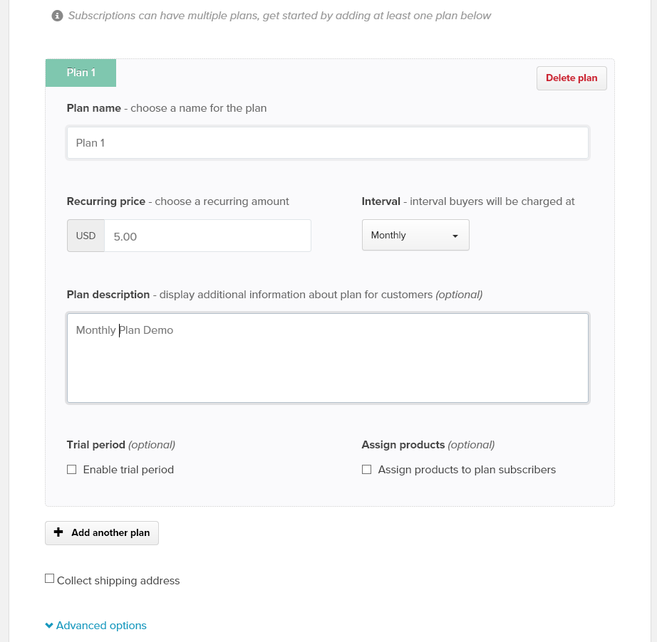Click the plus icon on Add another plan
Viewport: 657px width, 642px height.
pyautogui.click(x=59, y=532)
